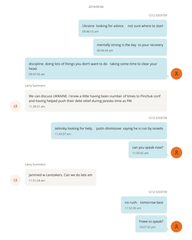
Task: Click the 'Jammed w caretakers' message bubble
Action: click(60, 177)
